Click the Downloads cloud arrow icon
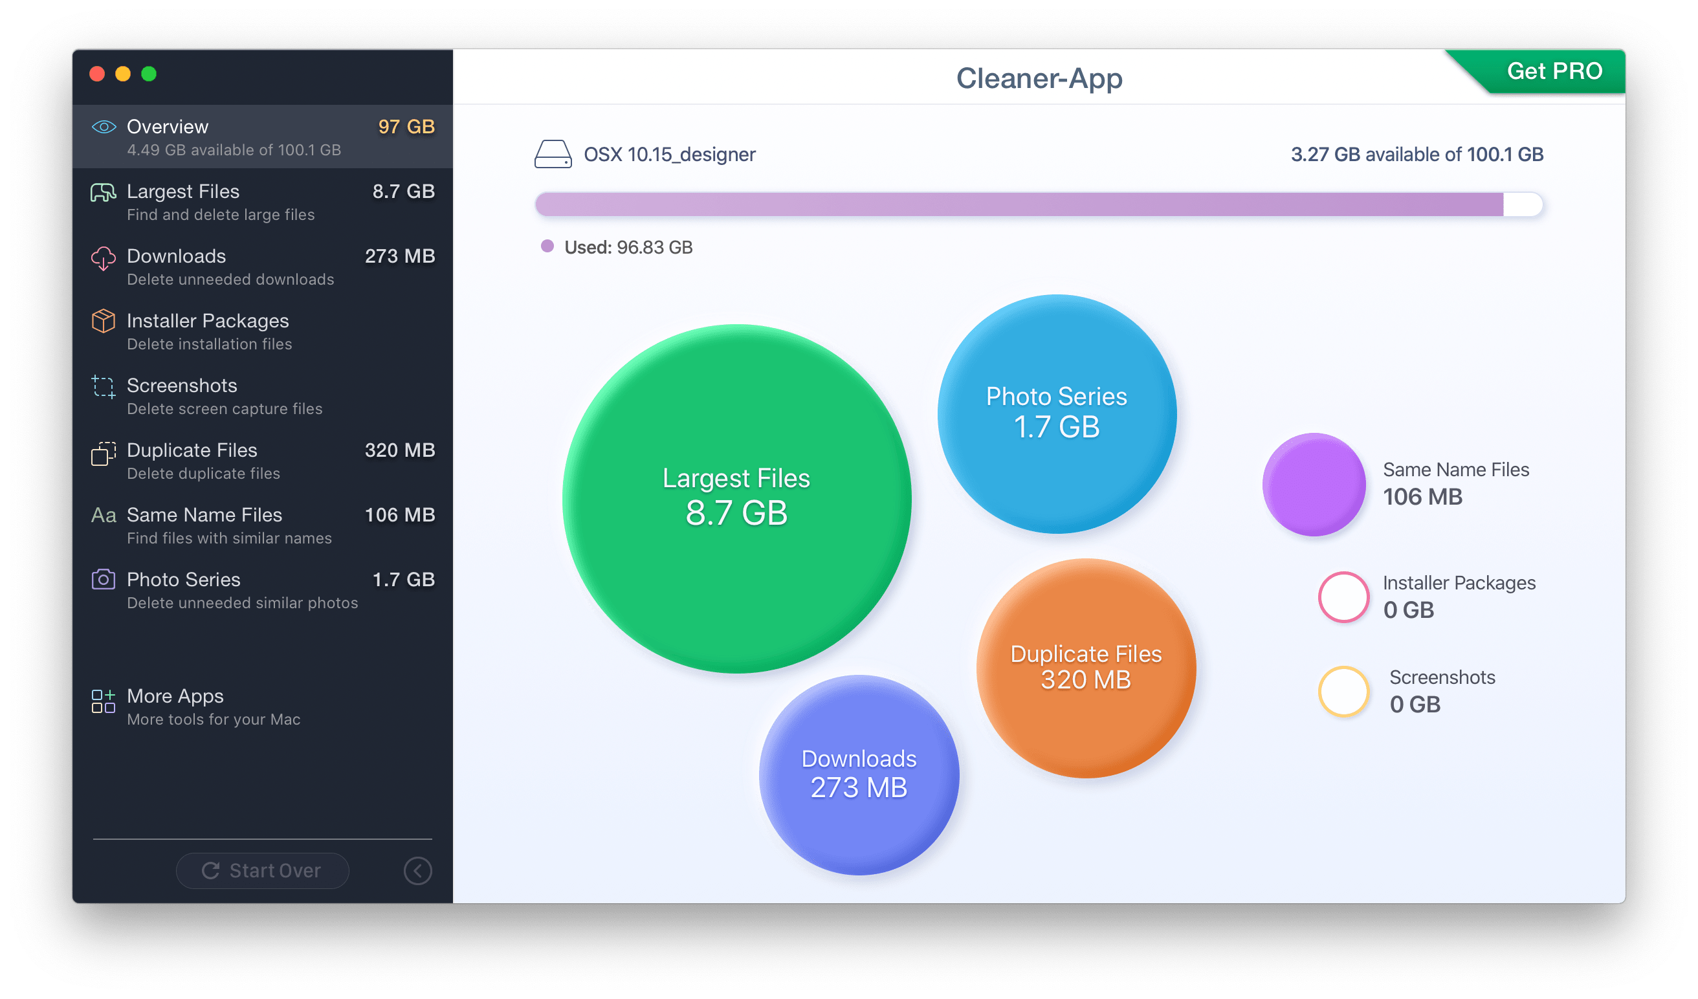This screenshot has height=999, width=1698. point(103,258)
